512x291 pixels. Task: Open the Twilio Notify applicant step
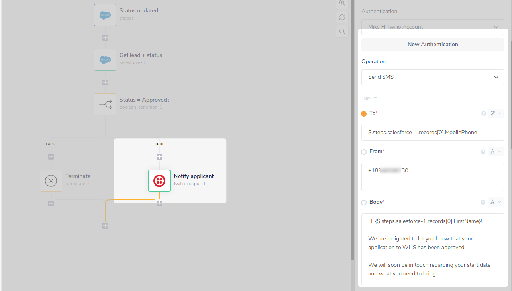coord(159,180)
